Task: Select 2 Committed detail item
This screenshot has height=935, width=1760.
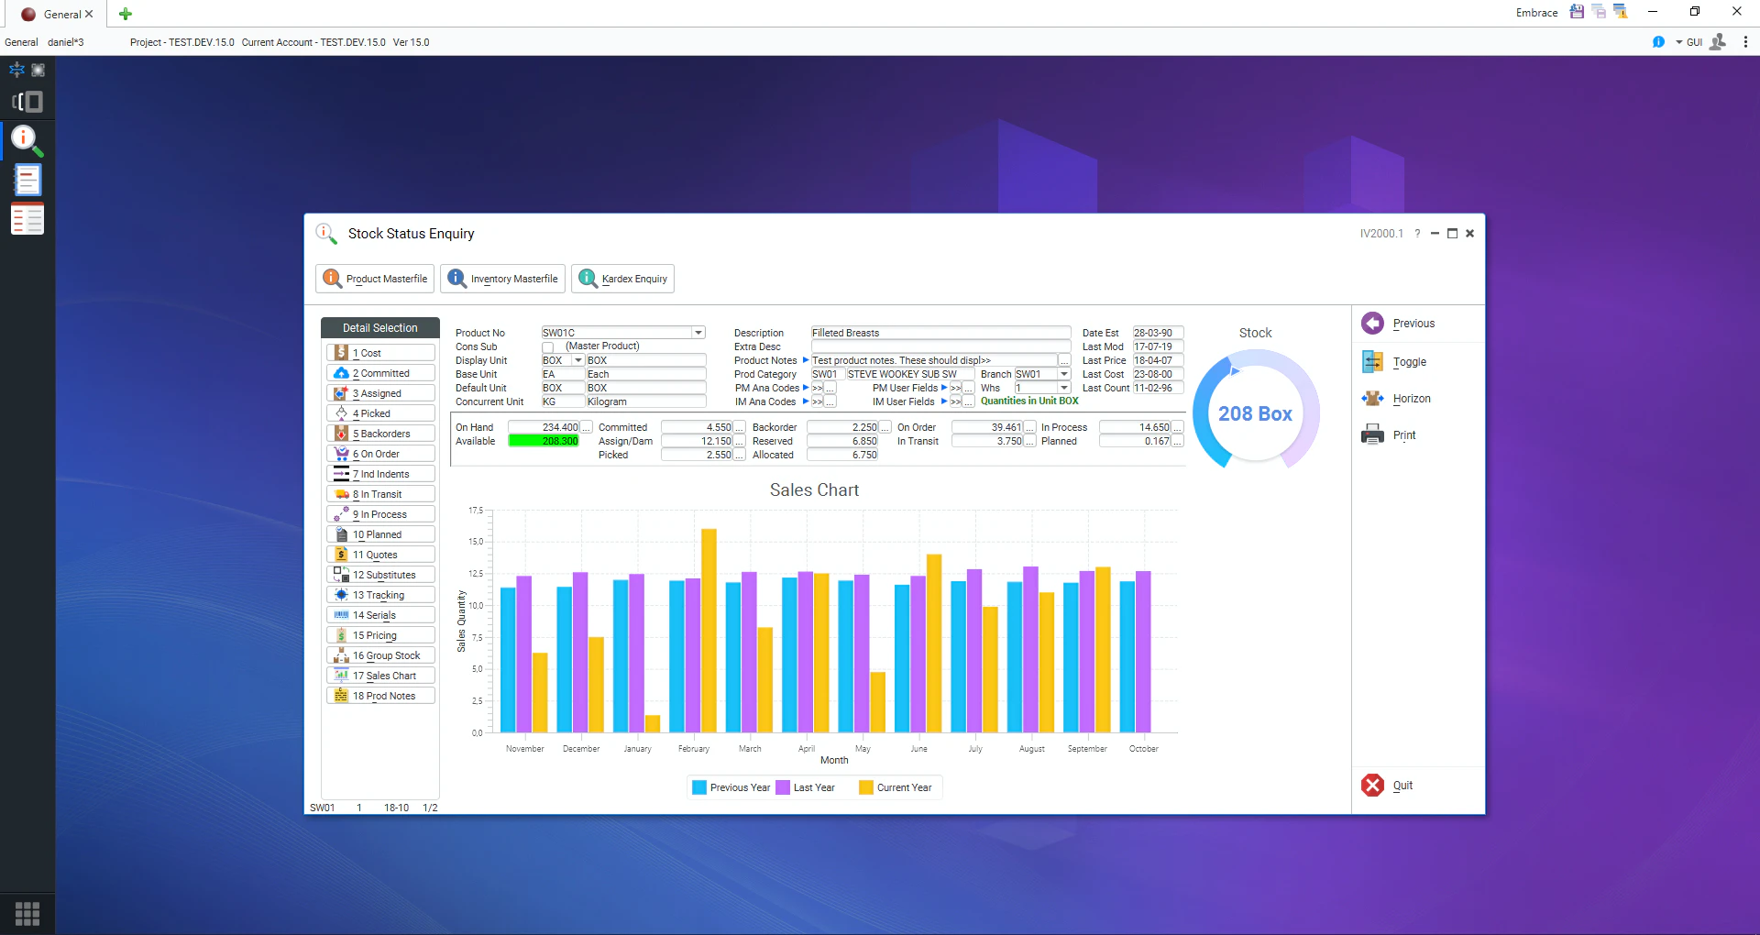Action: point(380,373)
